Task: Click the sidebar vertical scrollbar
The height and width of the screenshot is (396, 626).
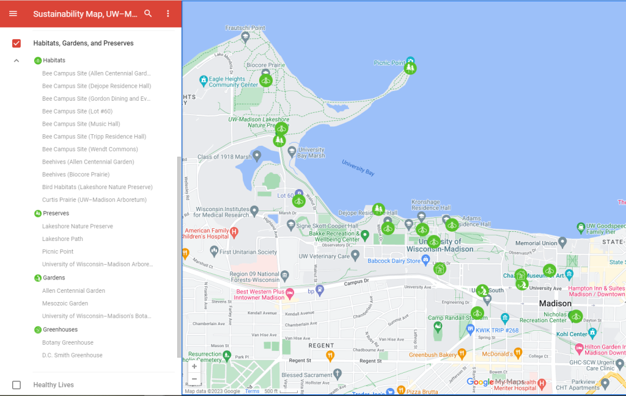Action: [x=179, y=257]
